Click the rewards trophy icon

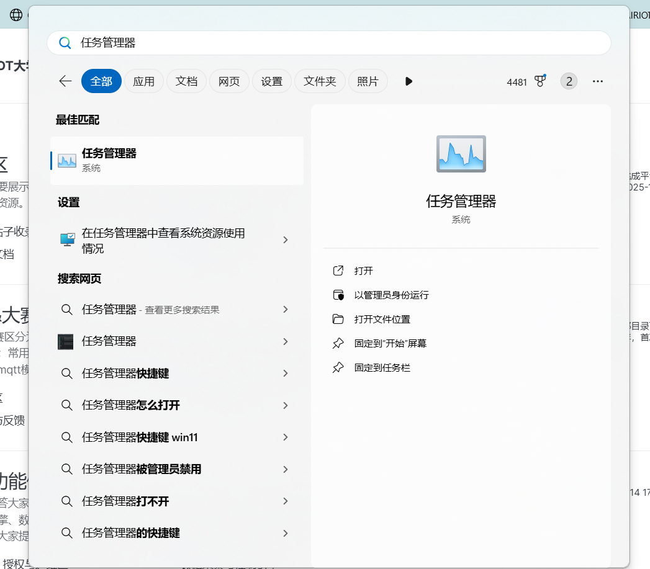(539, 81)
